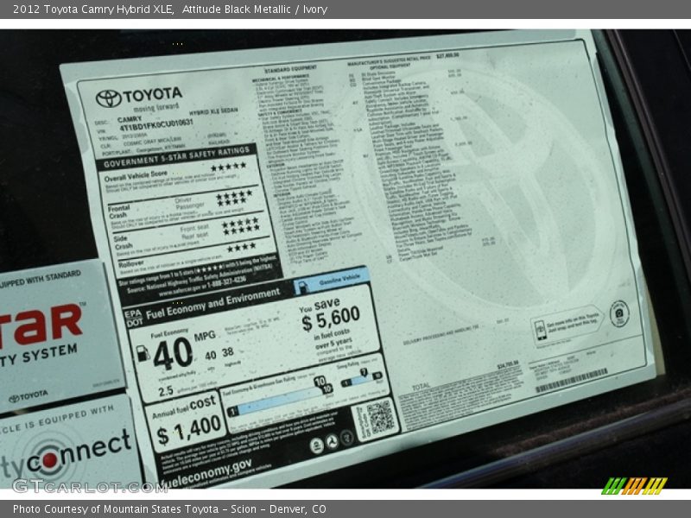Select the fuel pump icon beside 40 MPG
Screen dimensions: 691x518
pyautogui.click(x=143, y=352)
